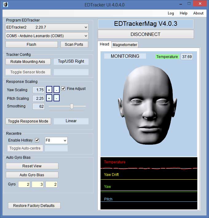Uncheck the Fine Adjust checkbox
This screenshot has width=209, height=218.
[x=63, y=88]
